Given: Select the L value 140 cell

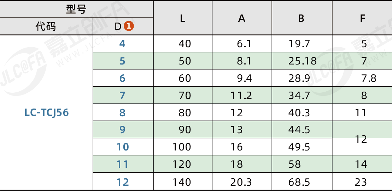Looking at the screenshot, I should click(182, 182).
